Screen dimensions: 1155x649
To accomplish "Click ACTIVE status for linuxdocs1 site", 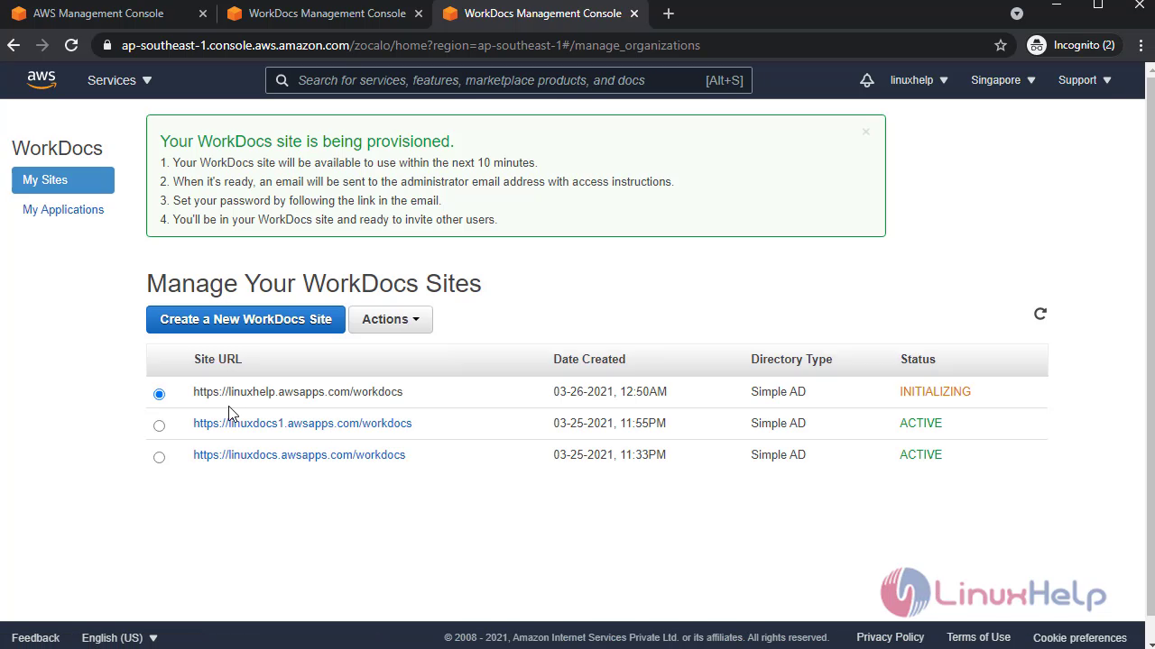I will [920, 423].
